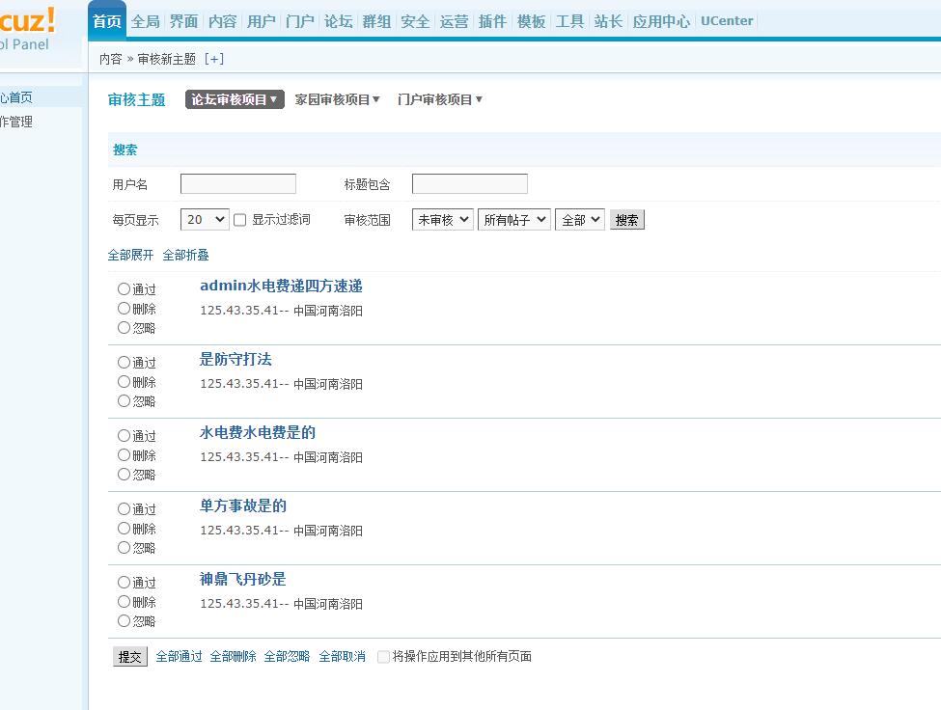Select 通过 radio for admin水电费递四方速递 post
Image resolution: width=941 pixels, height=710 pixels.
(124, 288)
